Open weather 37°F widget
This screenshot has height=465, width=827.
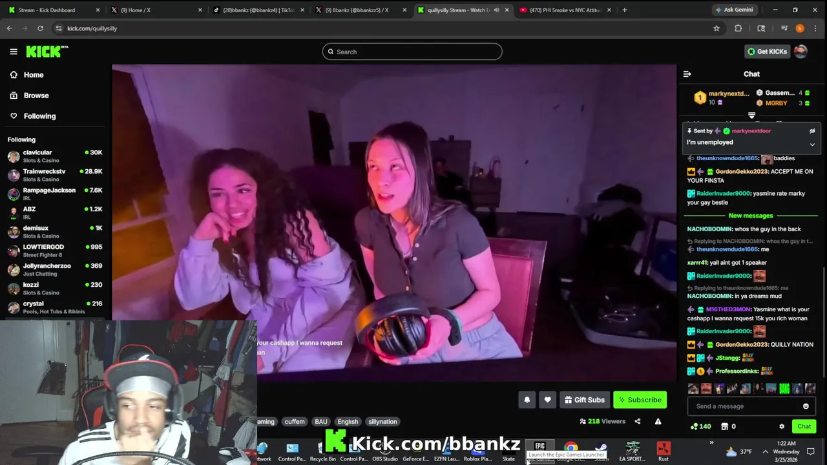739,452
